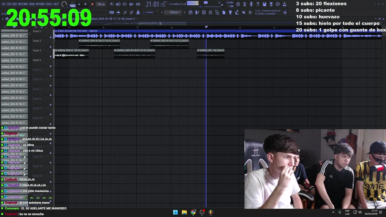The width and height of the screenshot is (386, 217).
Task: Toggle the 3.2.1 countdown before recording
Action: 125,4
